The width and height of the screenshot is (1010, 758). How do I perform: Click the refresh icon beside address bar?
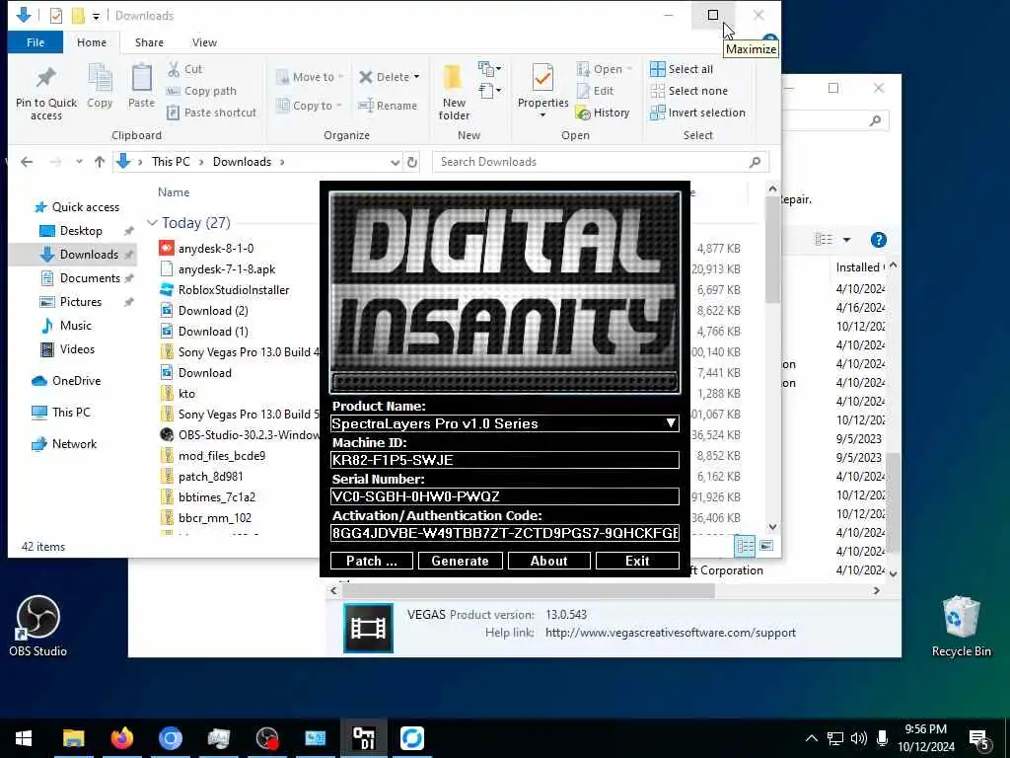[412, 162]
